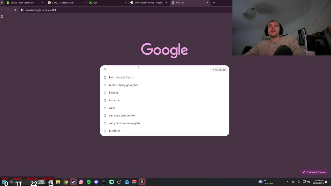The width and height of the screenshot is (331, 186).
Task: Pick 'can you scam on tixel' suggestion
Action: pos(164,115)
